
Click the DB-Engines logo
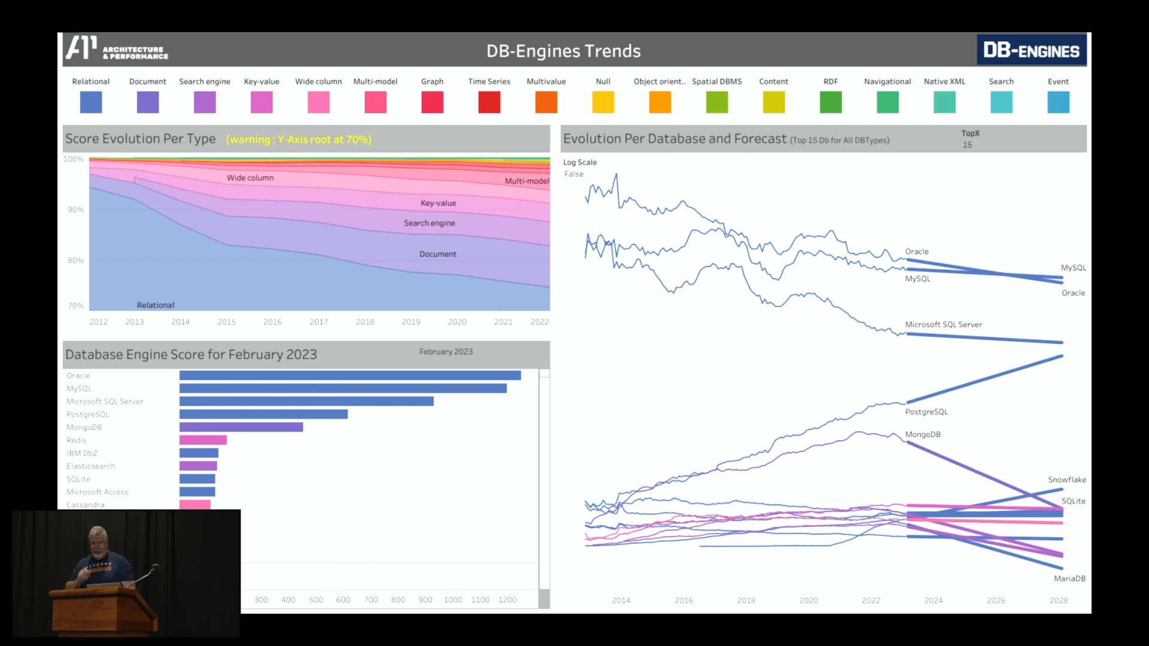(x=1031, y=50)
